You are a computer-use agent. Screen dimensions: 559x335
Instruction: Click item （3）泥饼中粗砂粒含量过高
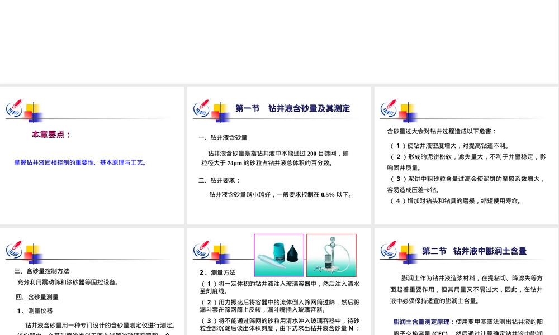[466, 184]
